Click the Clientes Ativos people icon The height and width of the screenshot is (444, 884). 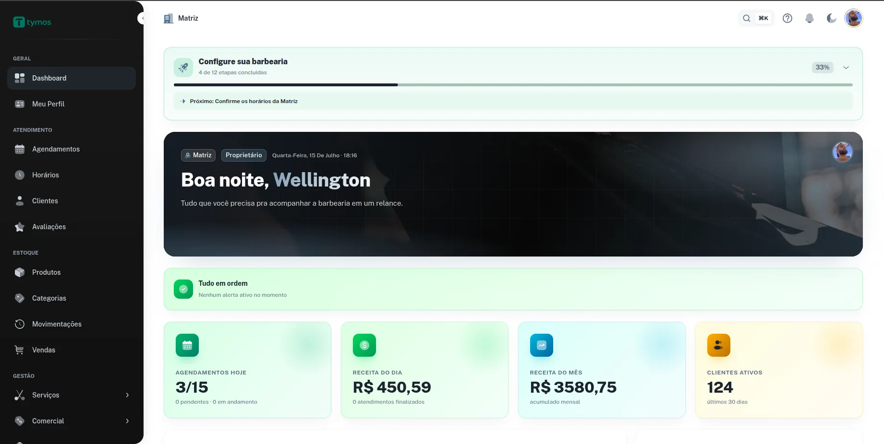(719, 345)
